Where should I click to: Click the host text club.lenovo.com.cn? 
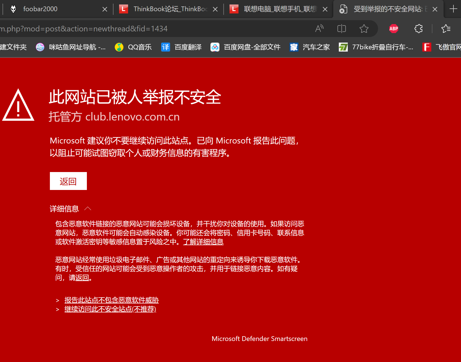coord(132,117)
